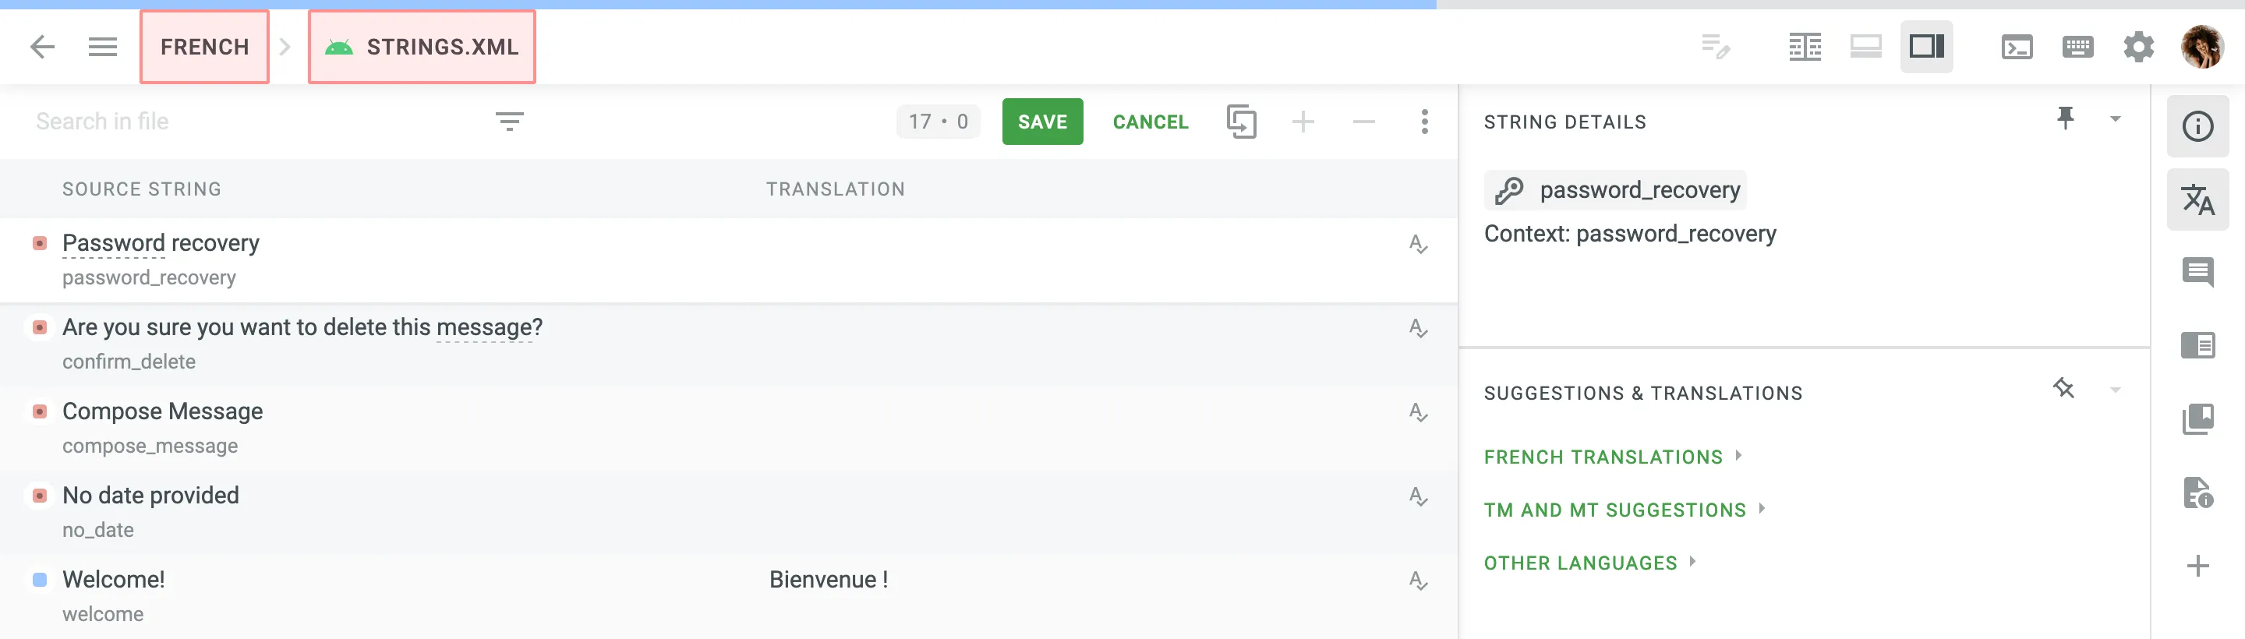Click red status marker of Compose Message
The height and width of the screenshot is (639, 2245).
point(39,411)
